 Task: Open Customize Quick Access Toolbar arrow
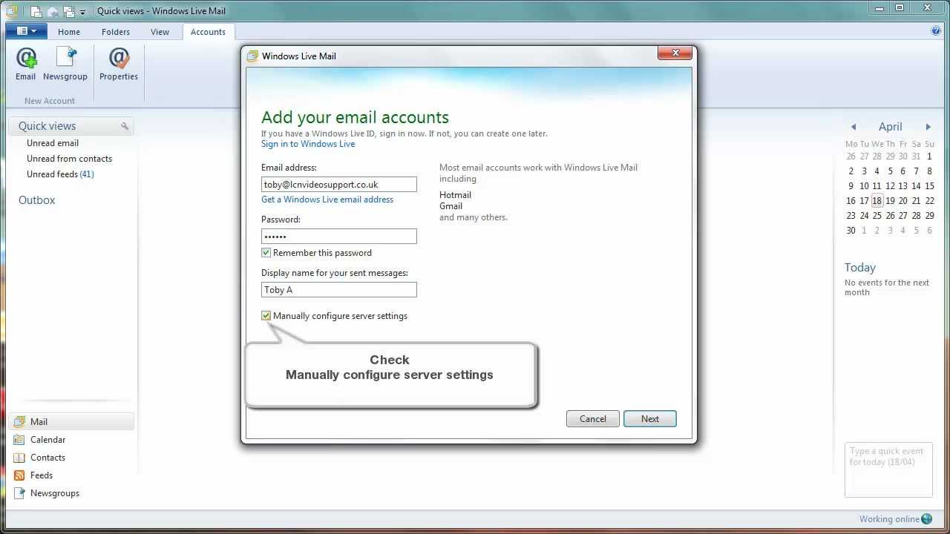tap(82, 12)
